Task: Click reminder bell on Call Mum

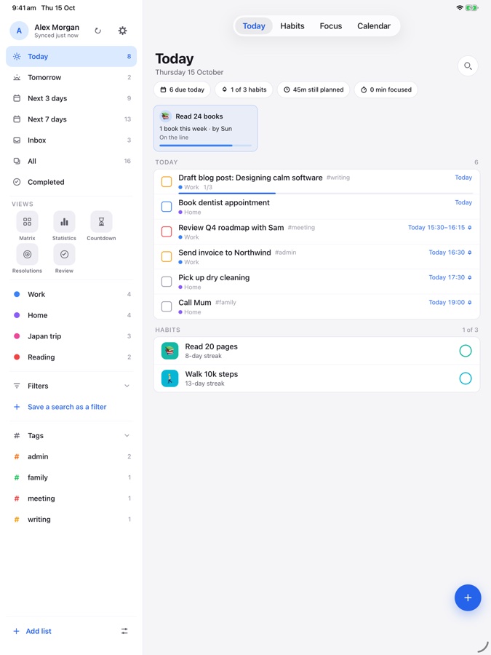Action: [470, 303]
